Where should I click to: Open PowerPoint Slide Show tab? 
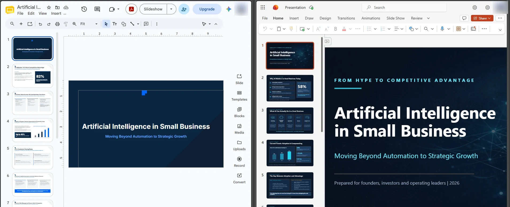click(395, 18)
